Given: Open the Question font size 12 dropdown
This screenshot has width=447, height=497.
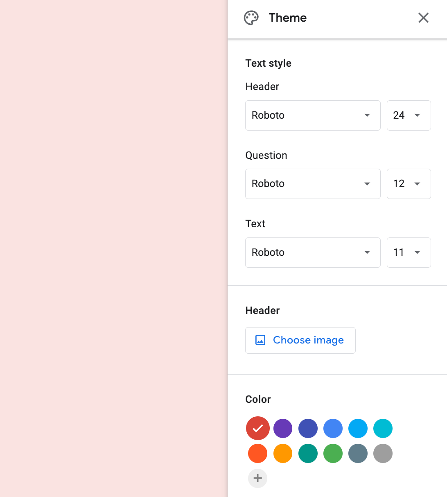Looking at the screenshot, I should pyautogui.click(x=409, y=184).
